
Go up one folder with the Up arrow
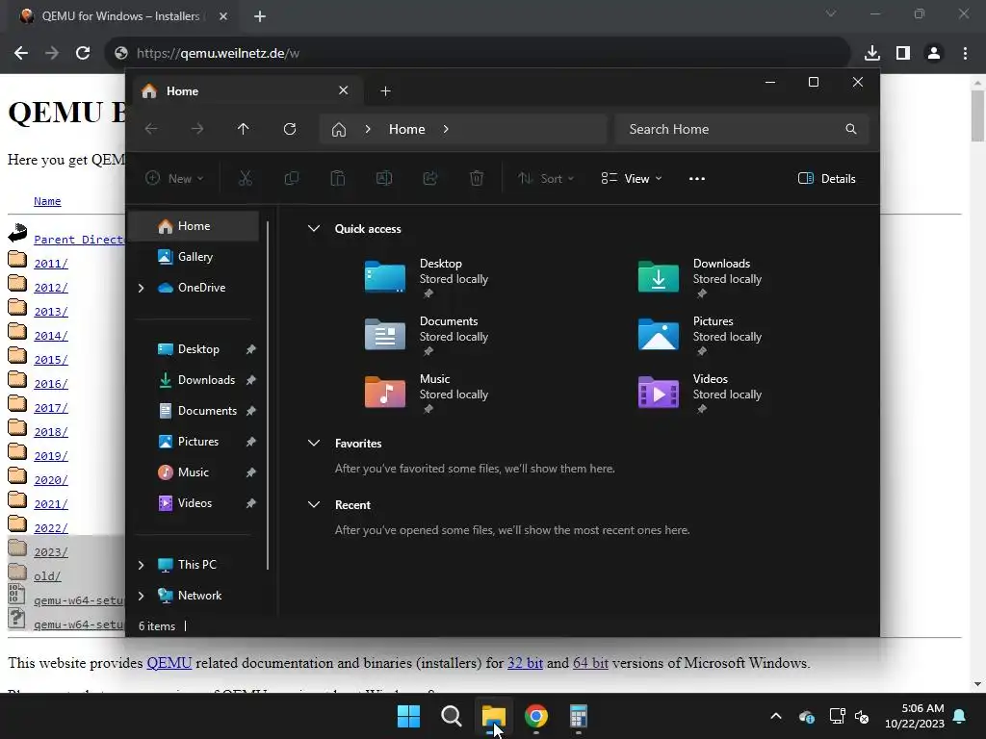click(244, 129)
